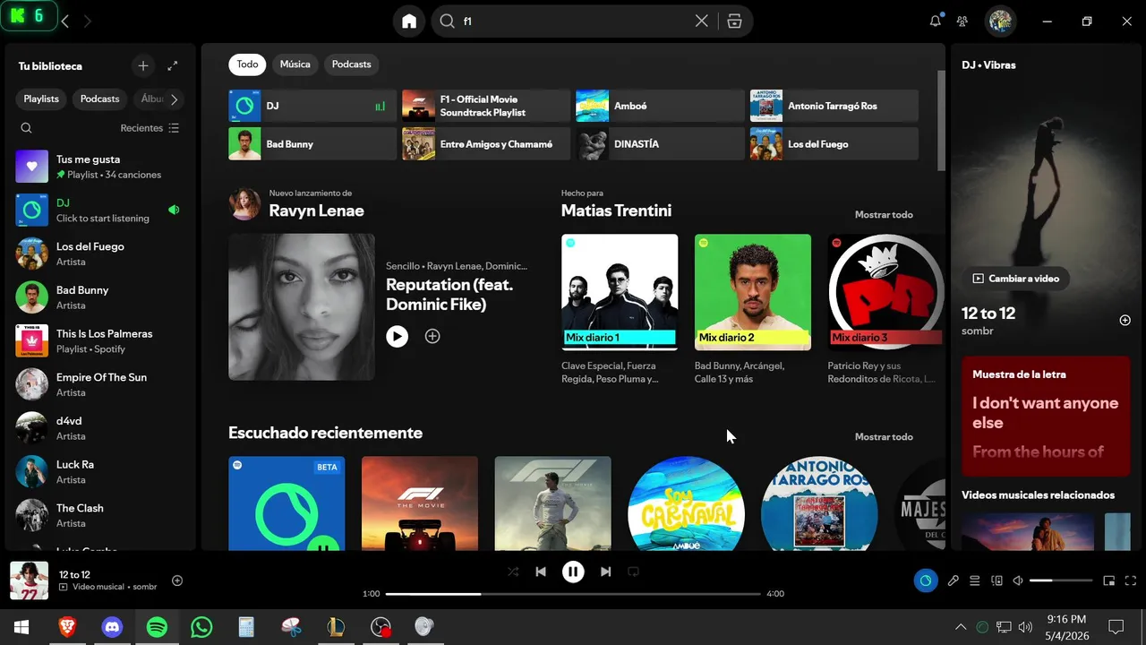Open the Mix diario 1 cover
Image resolution: width=1146 pixels, height=645 pixels.
[x=620, y=292]
